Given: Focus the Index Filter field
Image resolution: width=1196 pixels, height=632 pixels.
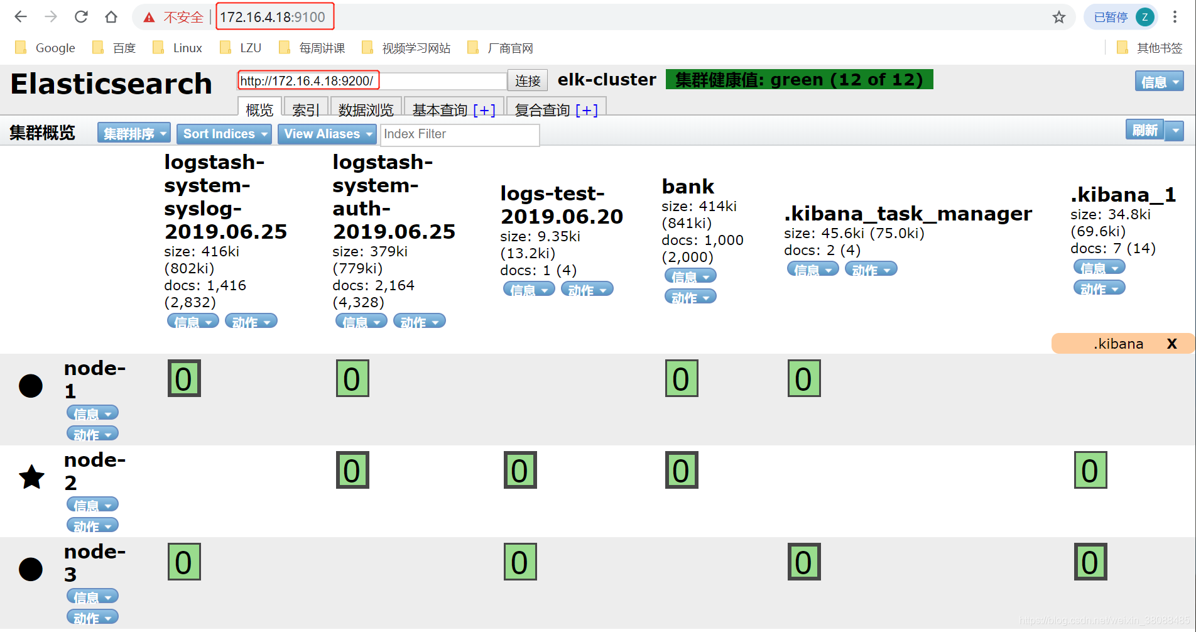Looking at the screenshot, I should (460, 134).
